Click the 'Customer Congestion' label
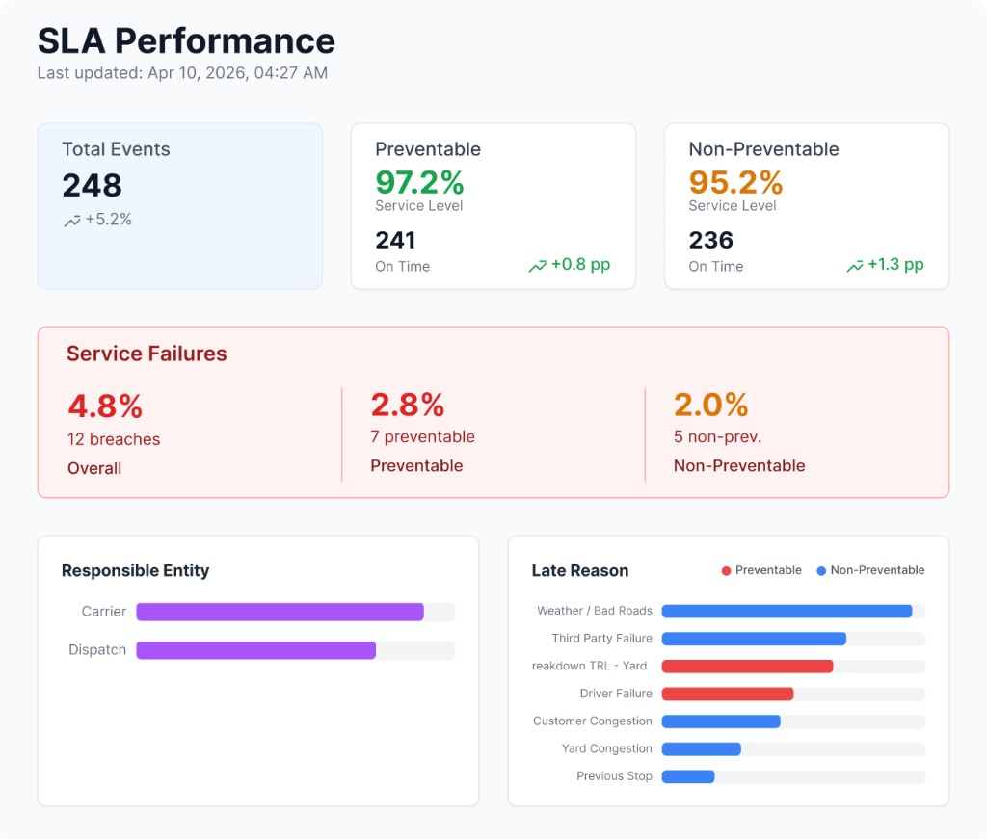This screenshot has width=987, height=839. (x=593, y=721)
